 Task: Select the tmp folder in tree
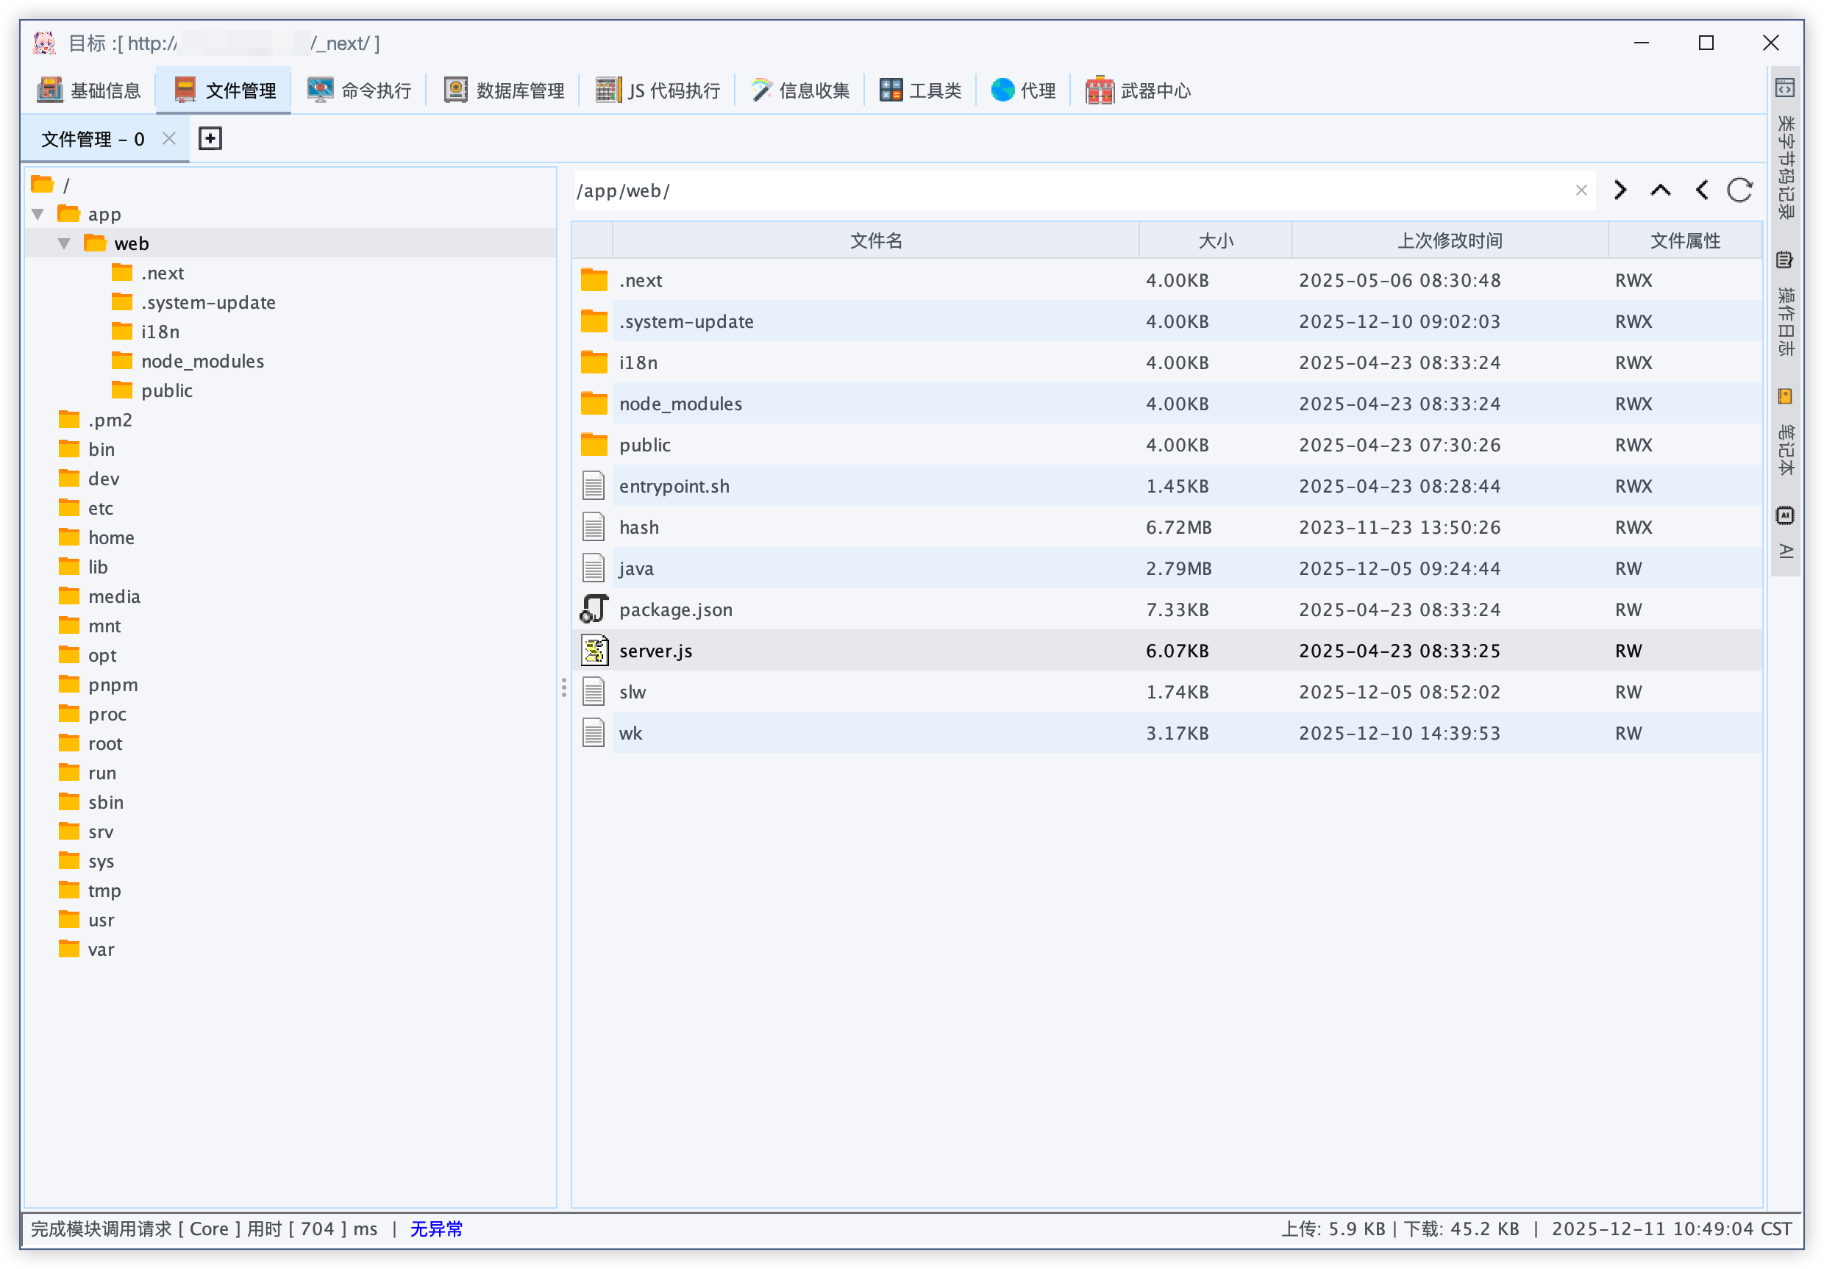tap(104, 891)
